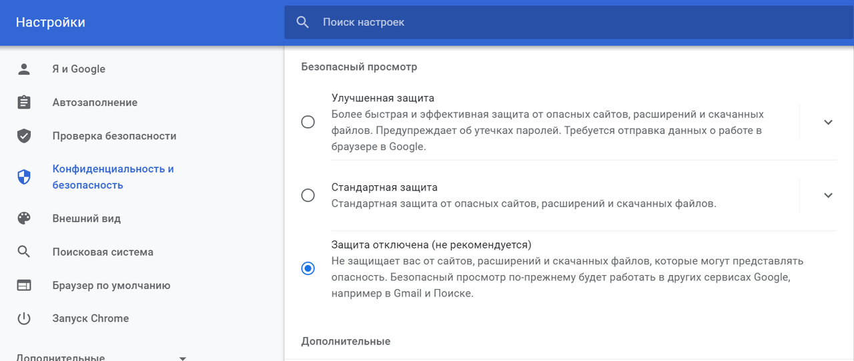This screenshot has height=361, width=854.
Task: Click the magnifier icon beside Поисковая система
Action: tap(24, 252)
